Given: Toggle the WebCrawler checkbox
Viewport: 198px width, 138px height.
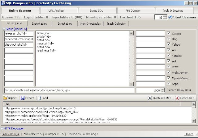Looking at the screenshot, I should click(x=168, y=72).
